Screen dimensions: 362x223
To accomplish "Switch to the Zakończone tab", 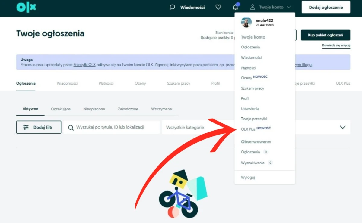I will click(x=128, y=109).
